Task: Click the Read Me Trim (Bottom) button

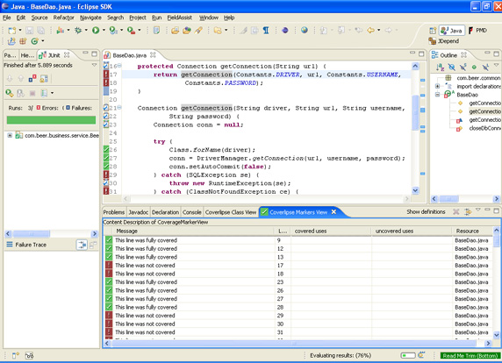Action: coord(470,356)
